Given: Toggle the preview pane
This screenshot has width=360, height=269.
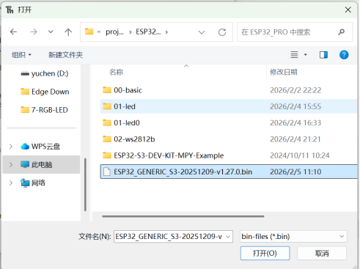Looking at the screenshot, I should (323, 55).
